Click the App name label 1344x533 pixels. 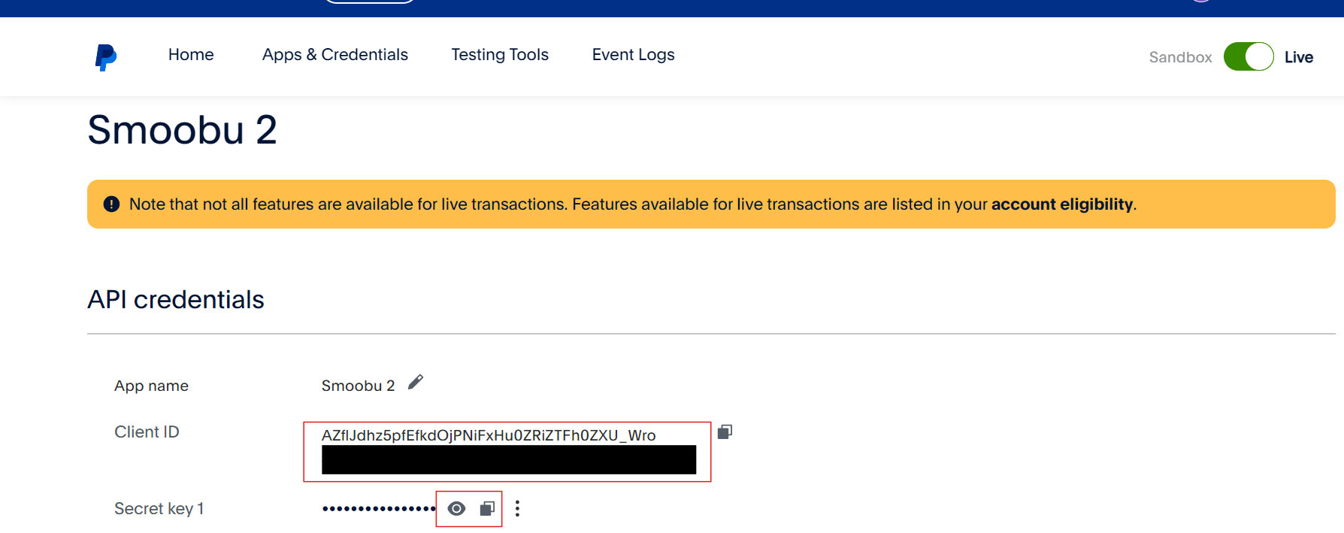(151, 386)
